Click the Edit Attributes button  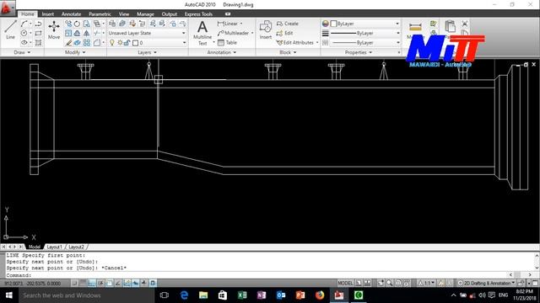(x=295, y=43)
